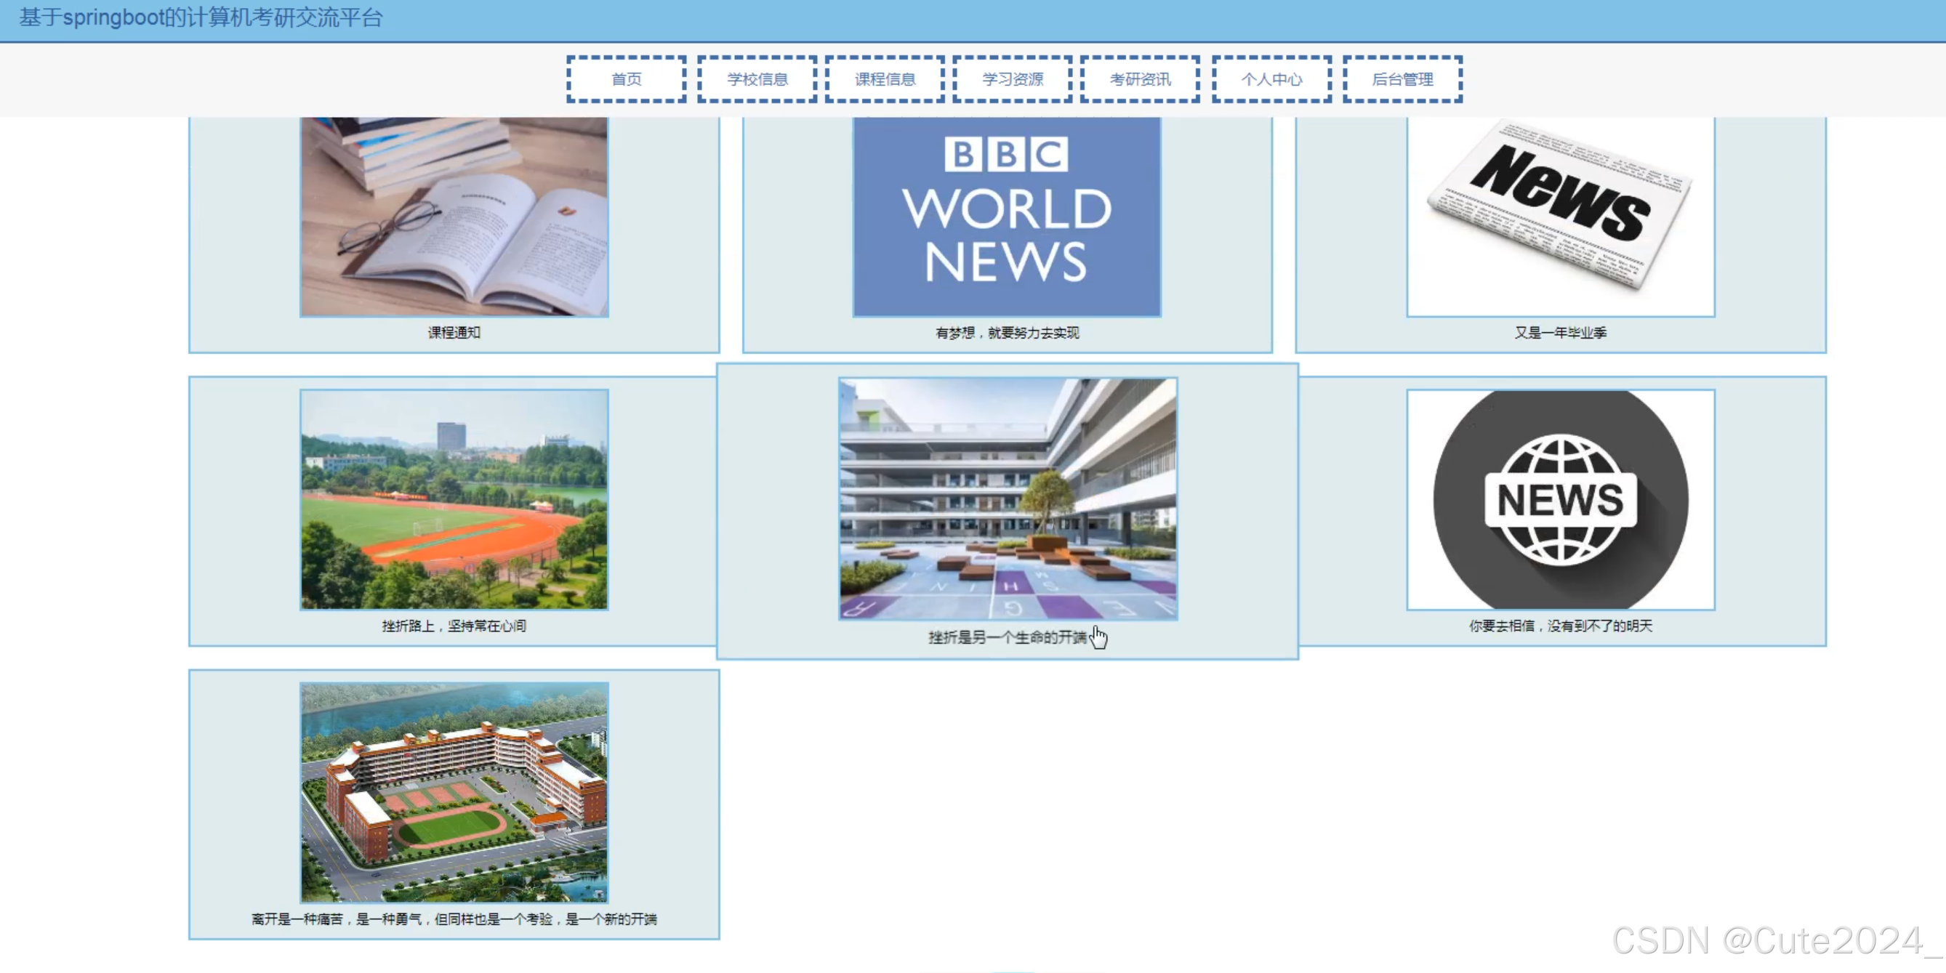Screen dimensions: 1946x973
Task: Open the newspaper News image
Action: (x=1560, y=216)
